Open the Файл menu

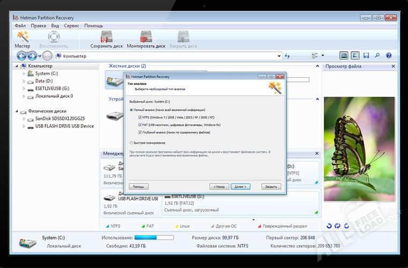point(20,26)
